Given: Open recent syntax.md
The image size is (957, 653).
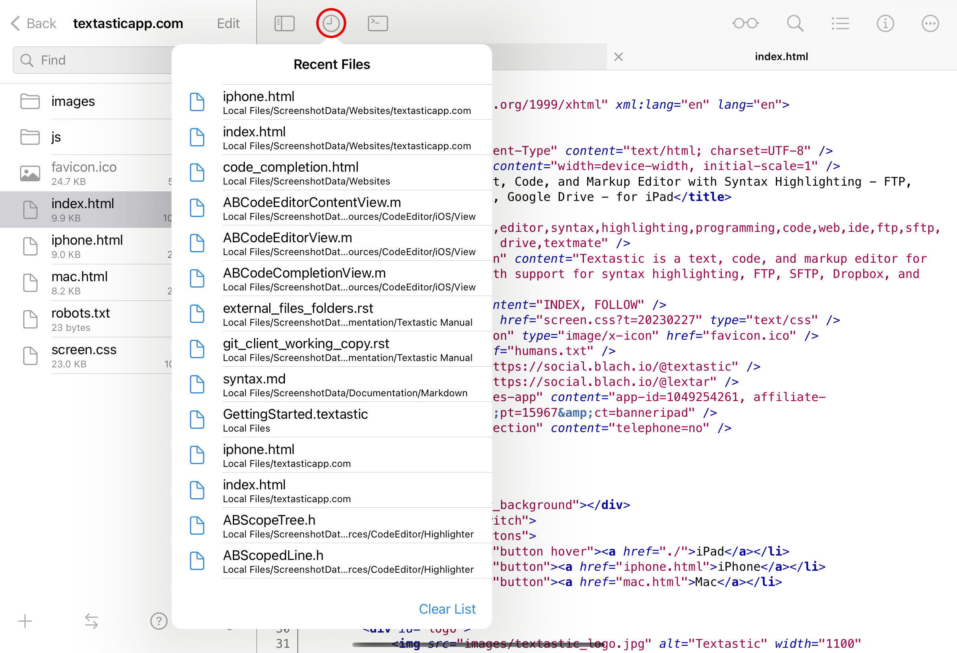Looking at the screenshot, I should point(332,384).
